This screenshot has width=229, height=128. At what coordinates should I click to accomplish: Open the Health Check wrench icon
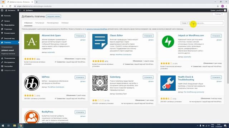(x=168, y=83)
